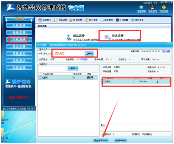
Task: Open 会员管理 in left sidebar
Action: coord(19,25)
